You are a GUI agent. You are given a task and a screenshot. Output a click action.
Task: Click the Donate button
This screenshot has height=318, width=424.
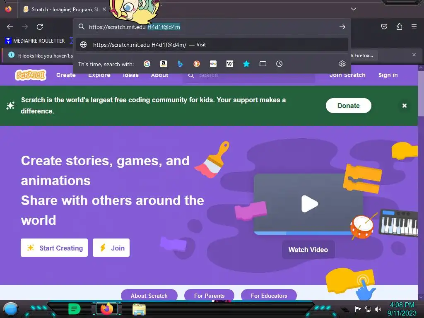[349, 106]
